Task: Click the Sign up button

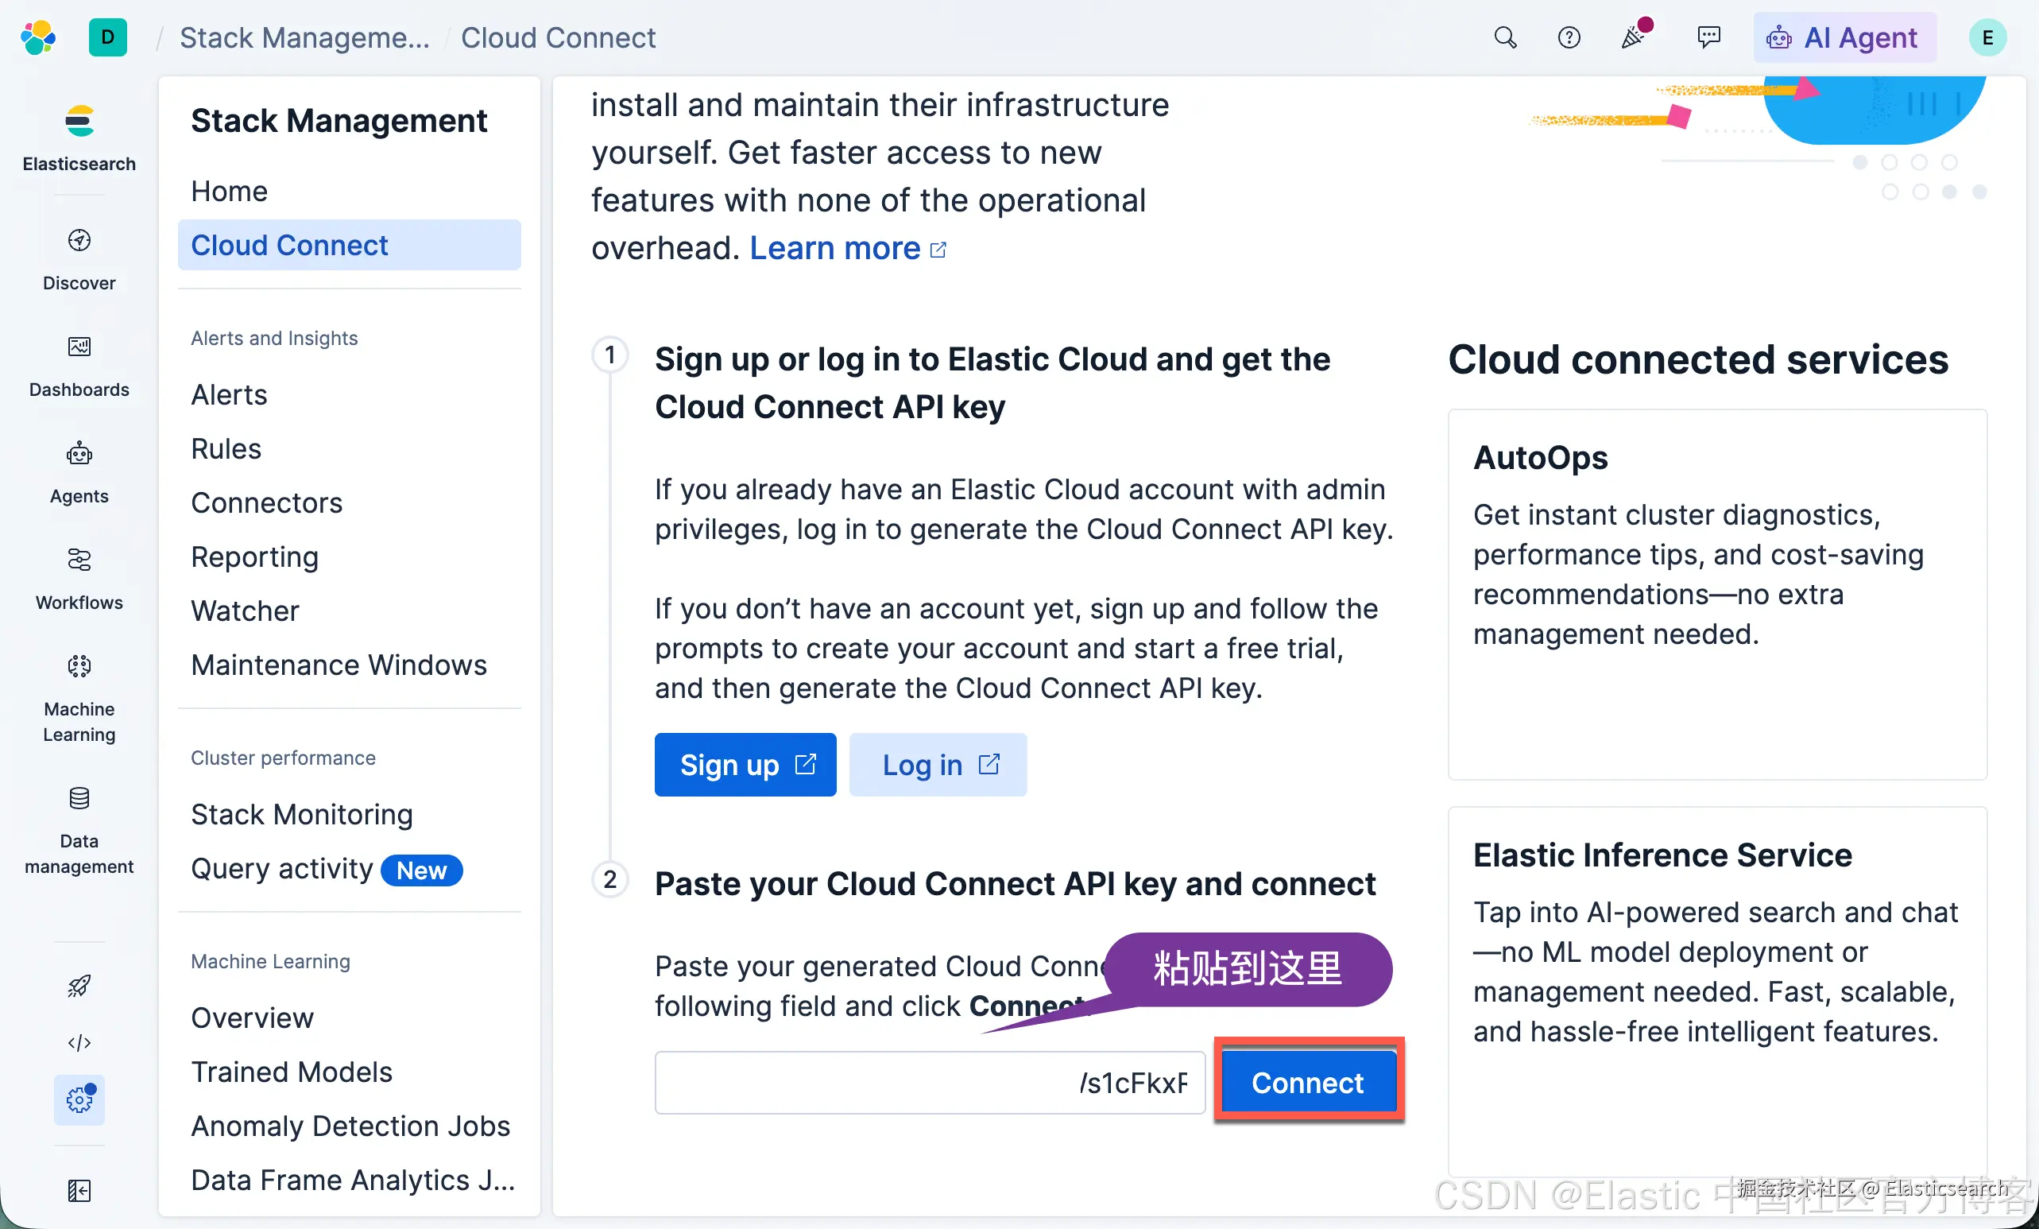Action: tap(745, 765)
